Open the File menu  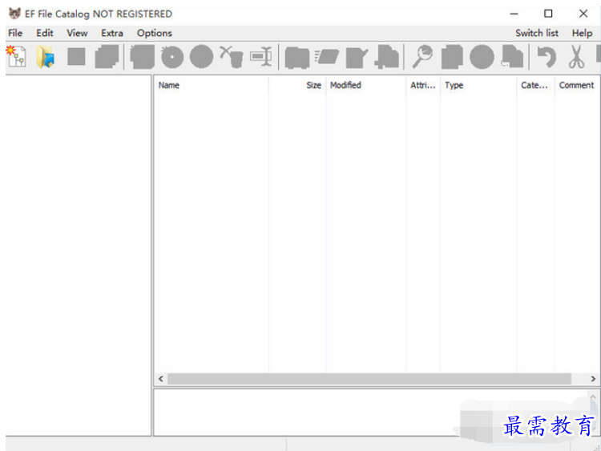tap(15, 33)
